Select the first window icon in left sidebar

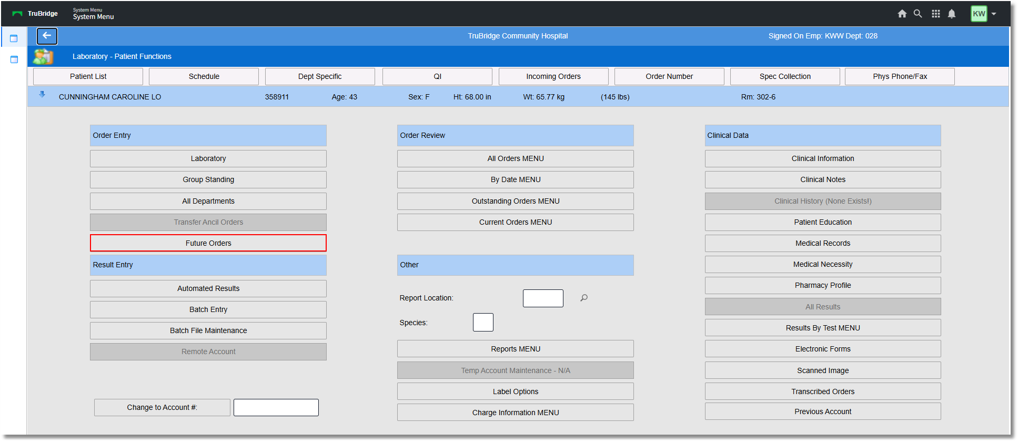[x=14, y=38]
